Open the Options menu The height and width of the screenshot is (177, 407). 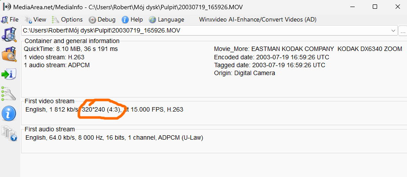click(x=67, y=19)
